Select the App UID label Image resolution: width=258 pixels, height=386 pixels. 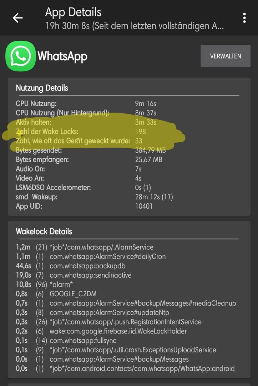pos(29,206)
